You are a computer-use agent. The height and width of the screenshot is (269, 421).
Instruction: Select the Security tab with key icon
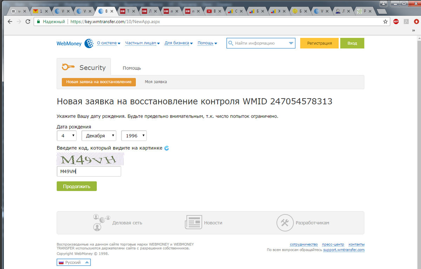point(83,67)
